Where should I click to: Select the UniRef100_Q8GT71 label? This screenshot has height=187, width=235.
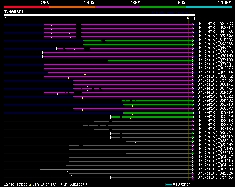coord(215,84)
